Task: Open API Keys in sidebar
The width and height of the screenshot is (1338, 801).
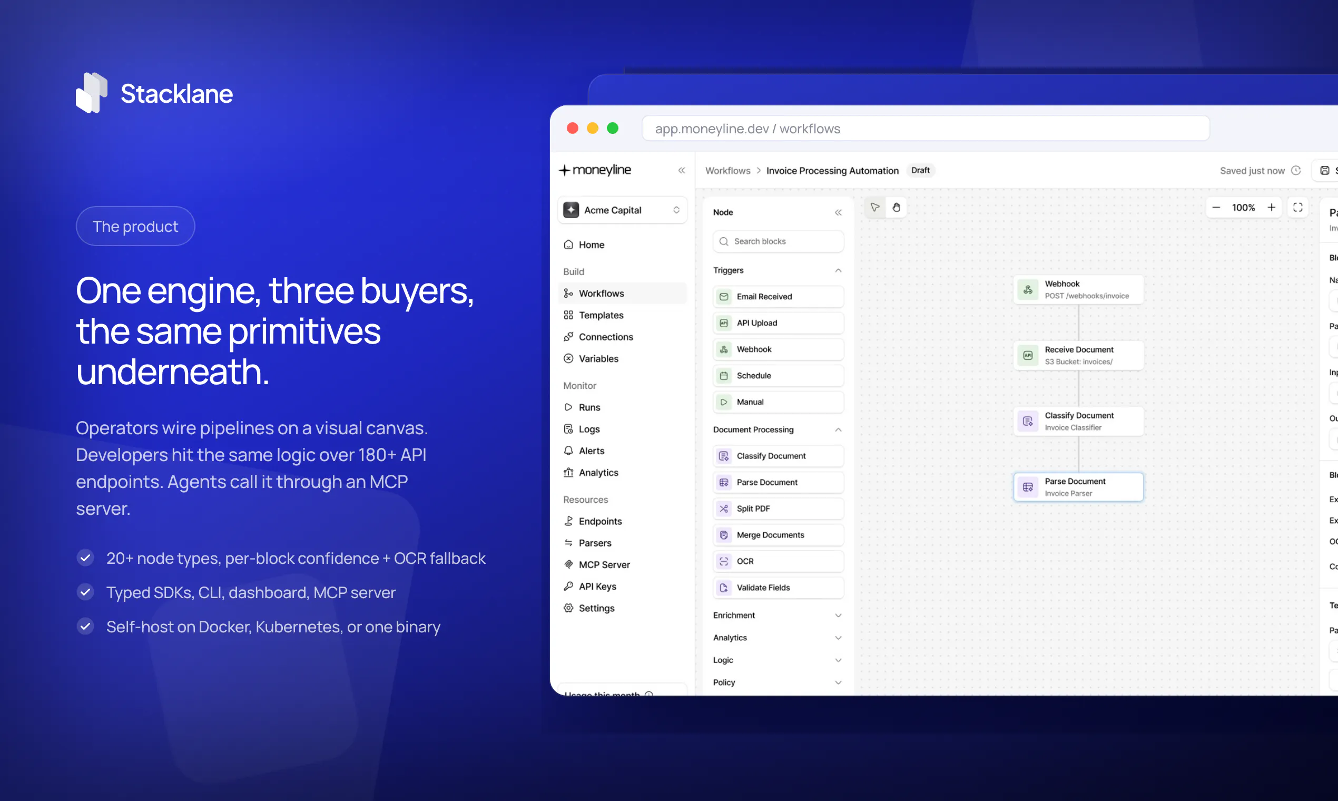Action: [x=622, y=587]
